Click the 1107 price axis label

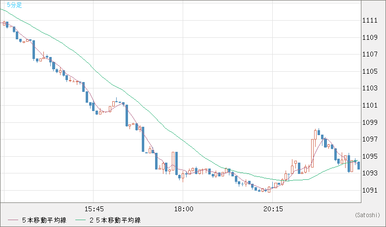[370, 54]
